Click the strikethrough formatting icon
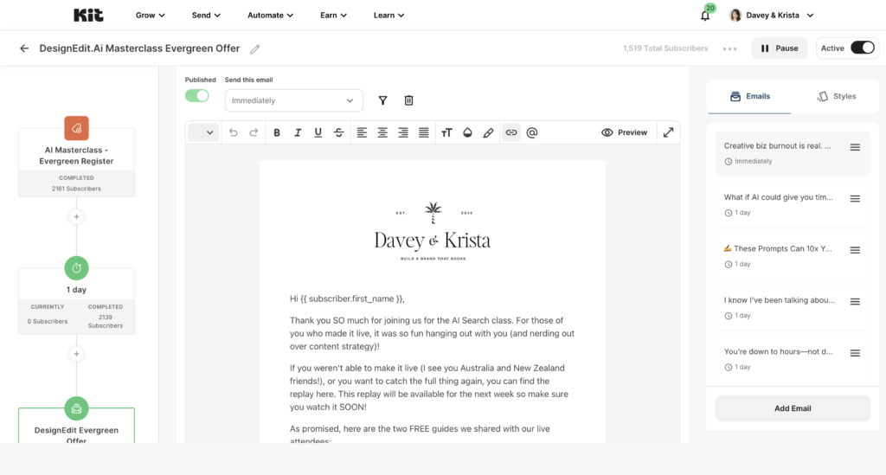Image resolution: width=886 pixels, height=475 pixels. [338, 132]
